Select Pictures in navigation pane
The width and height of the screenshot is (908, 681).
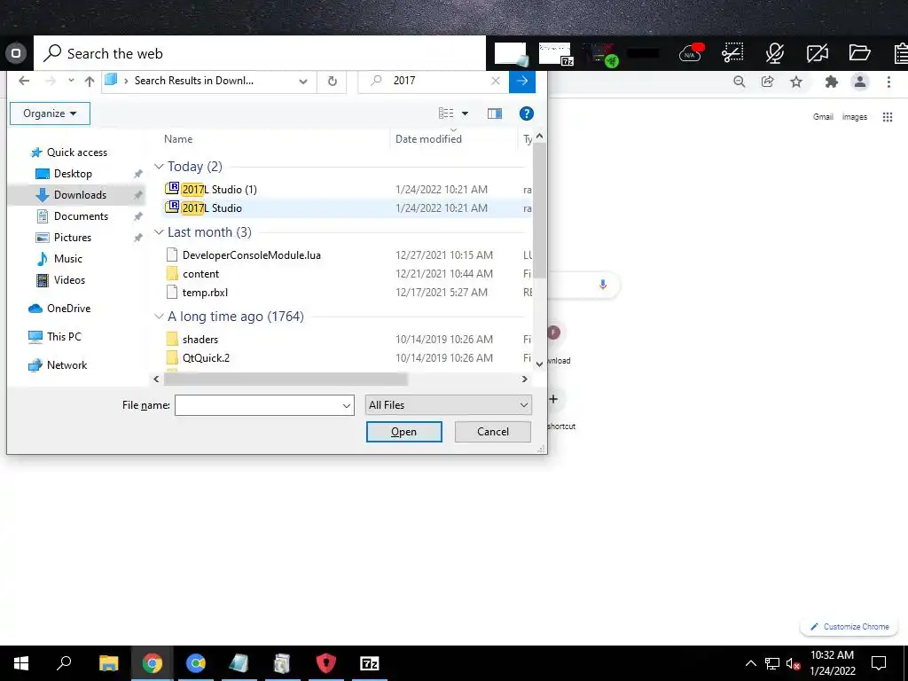(x=73, y=238)
